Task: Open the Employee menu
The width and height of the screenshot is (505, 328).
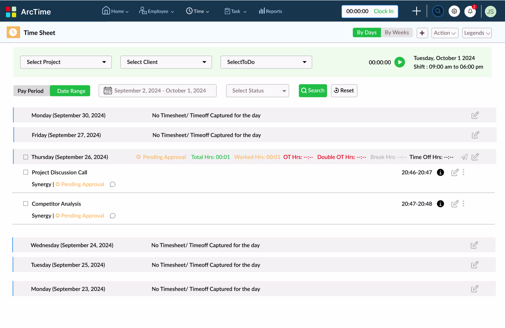Action: coord(157,11)
